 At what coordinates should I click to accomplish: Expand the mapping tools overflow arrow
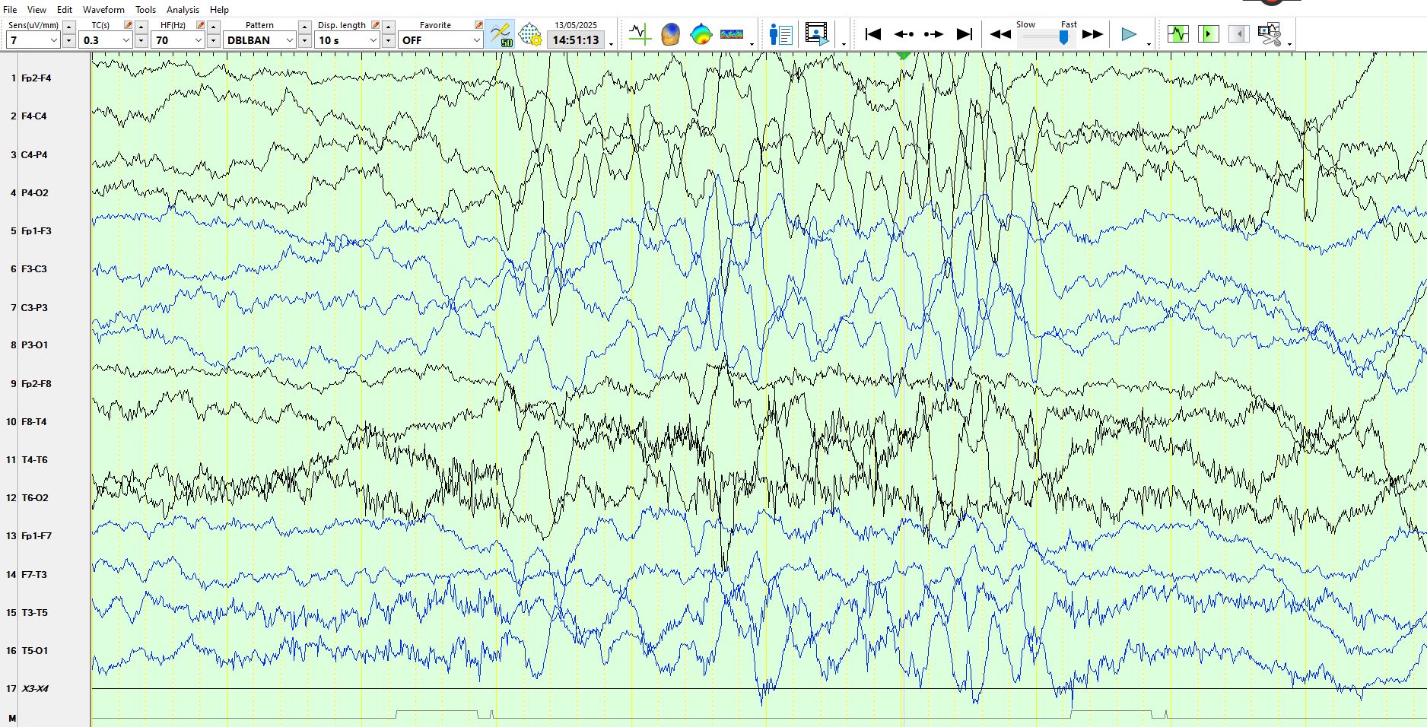(752, 44)
